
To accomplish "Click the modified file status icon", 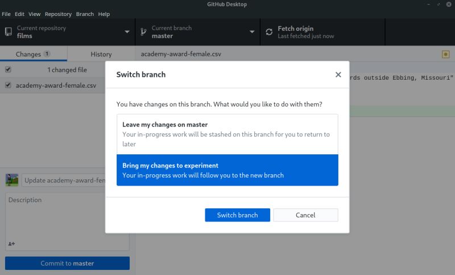I will (x=446, y=54).
